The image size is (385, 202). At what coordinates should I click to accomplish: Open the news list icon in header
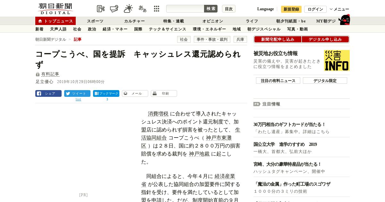tap(101, 9)
